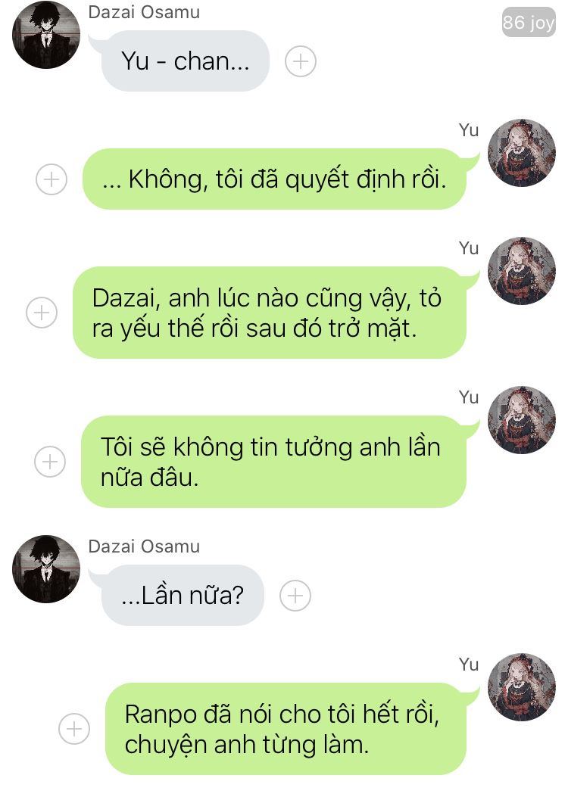The height and width of the screenshot is (800, 568).
Task: Open Dazai Osamu's avatar at the top
Action: tap(46, 35)
